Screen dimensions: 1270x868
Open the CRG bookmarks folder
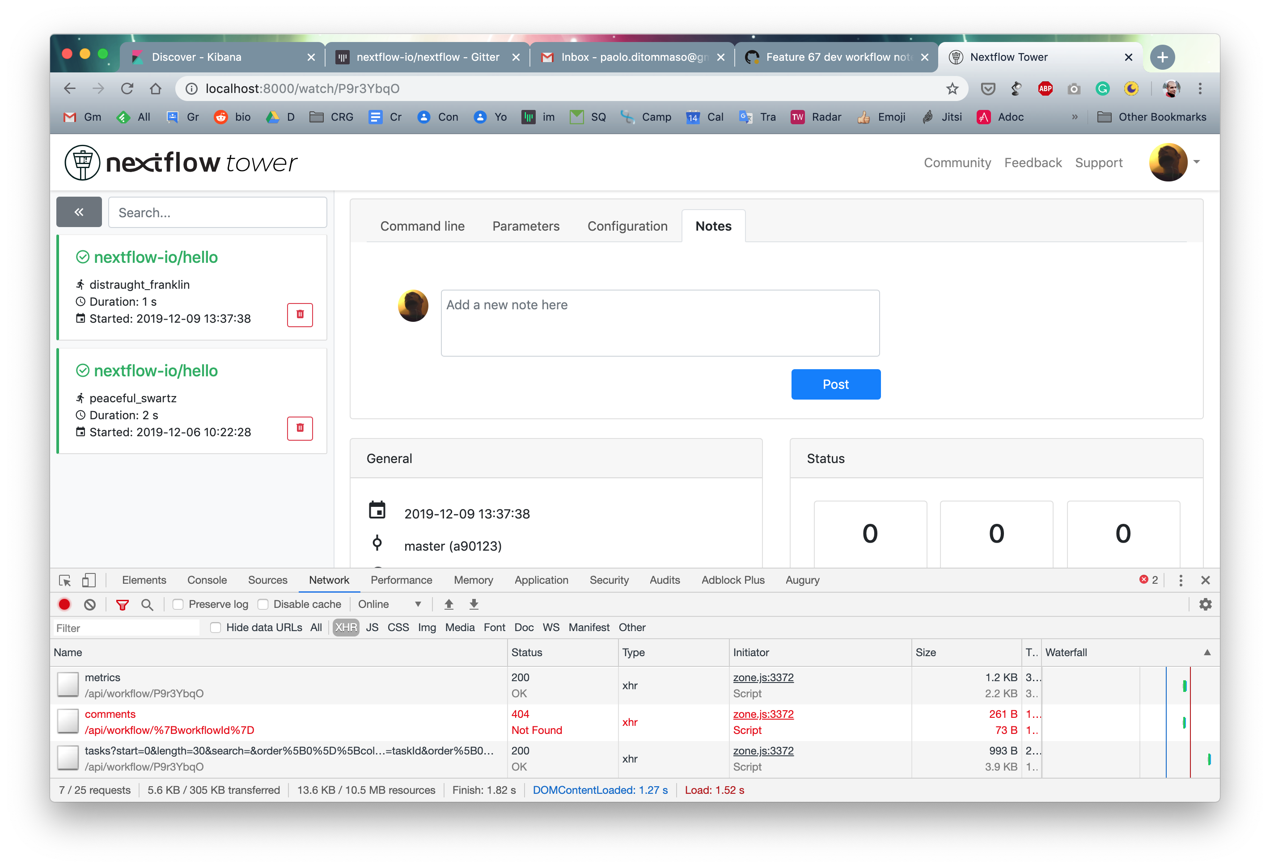pos(331,117)
